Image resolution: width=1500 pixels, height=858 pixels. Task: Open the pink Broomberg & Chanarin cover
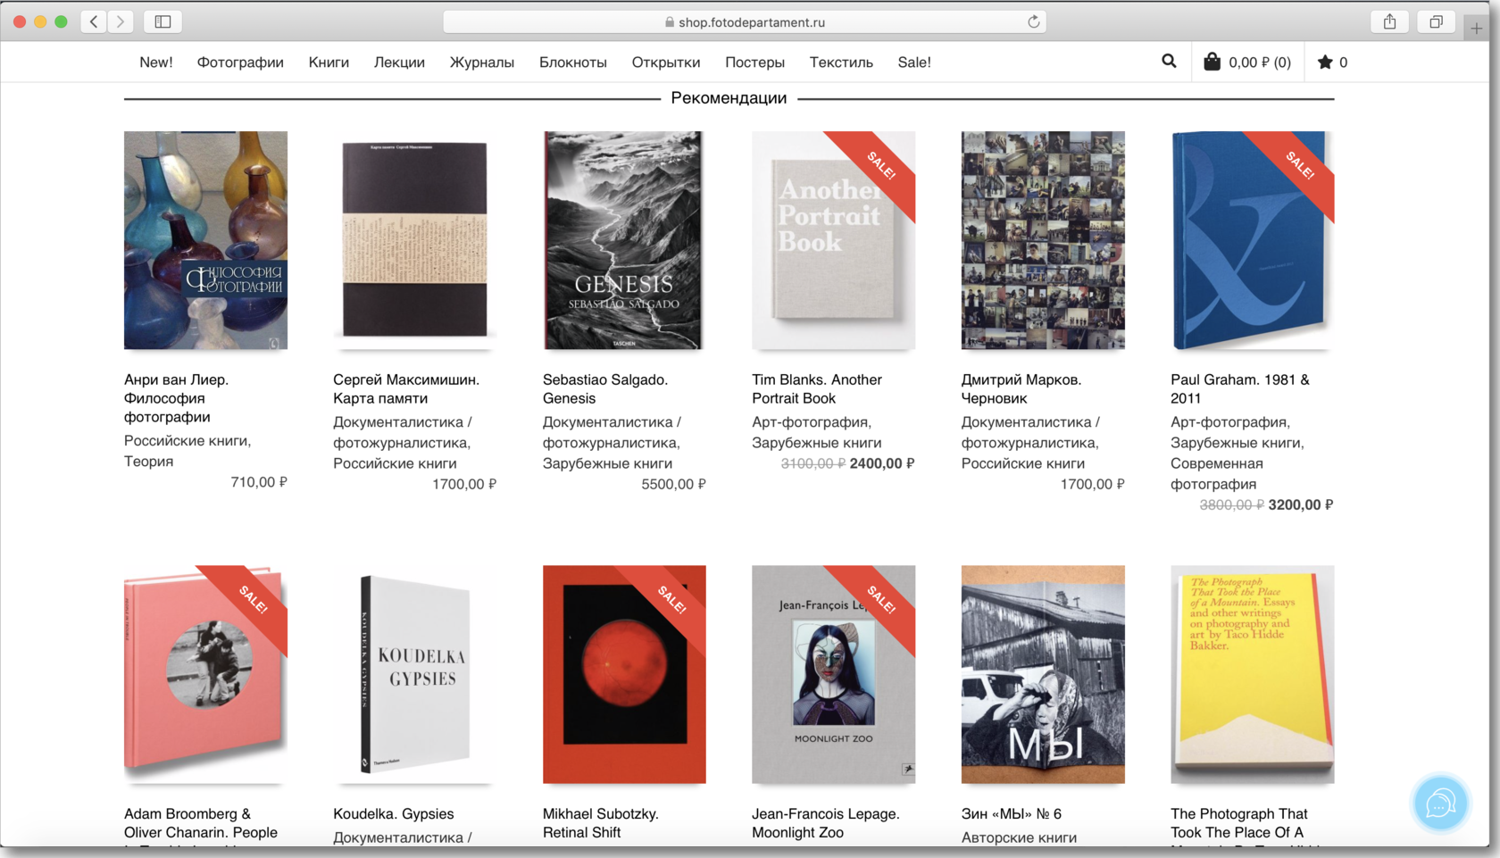click(x=205, y=674)
